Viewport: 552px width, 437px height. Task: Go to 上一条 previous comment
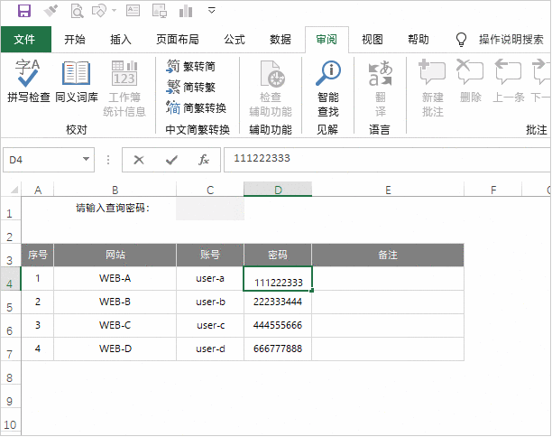[x=509, y=81]
